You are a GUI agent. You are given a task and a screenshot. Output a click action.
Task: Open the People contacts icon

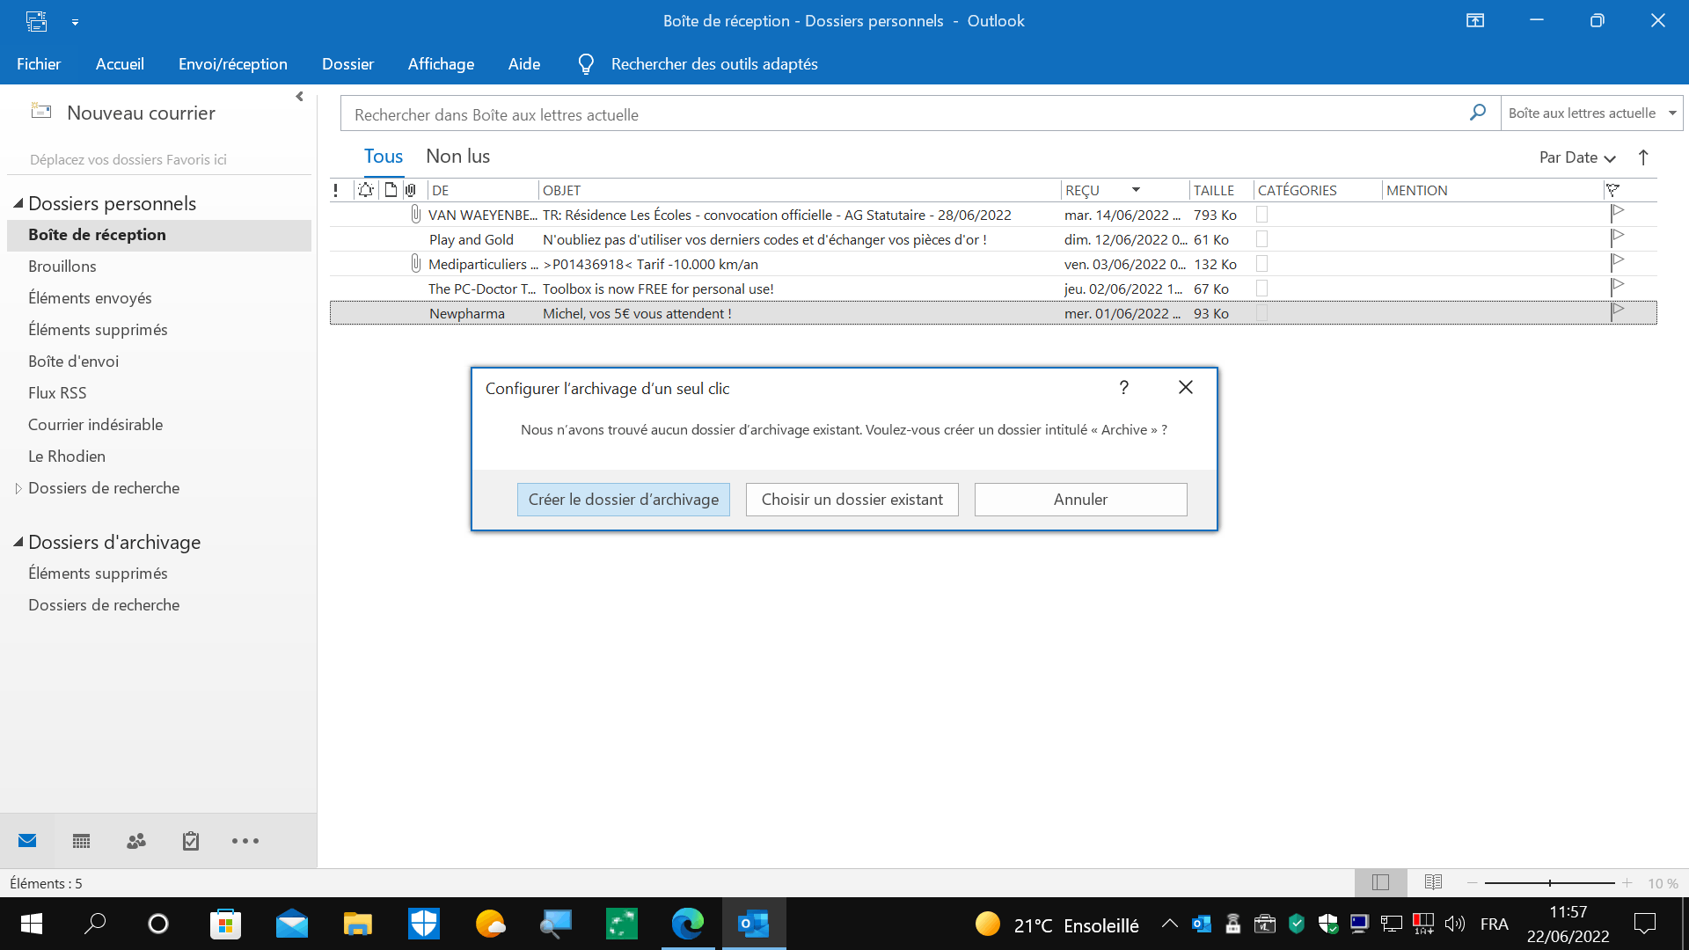point(136,842)
